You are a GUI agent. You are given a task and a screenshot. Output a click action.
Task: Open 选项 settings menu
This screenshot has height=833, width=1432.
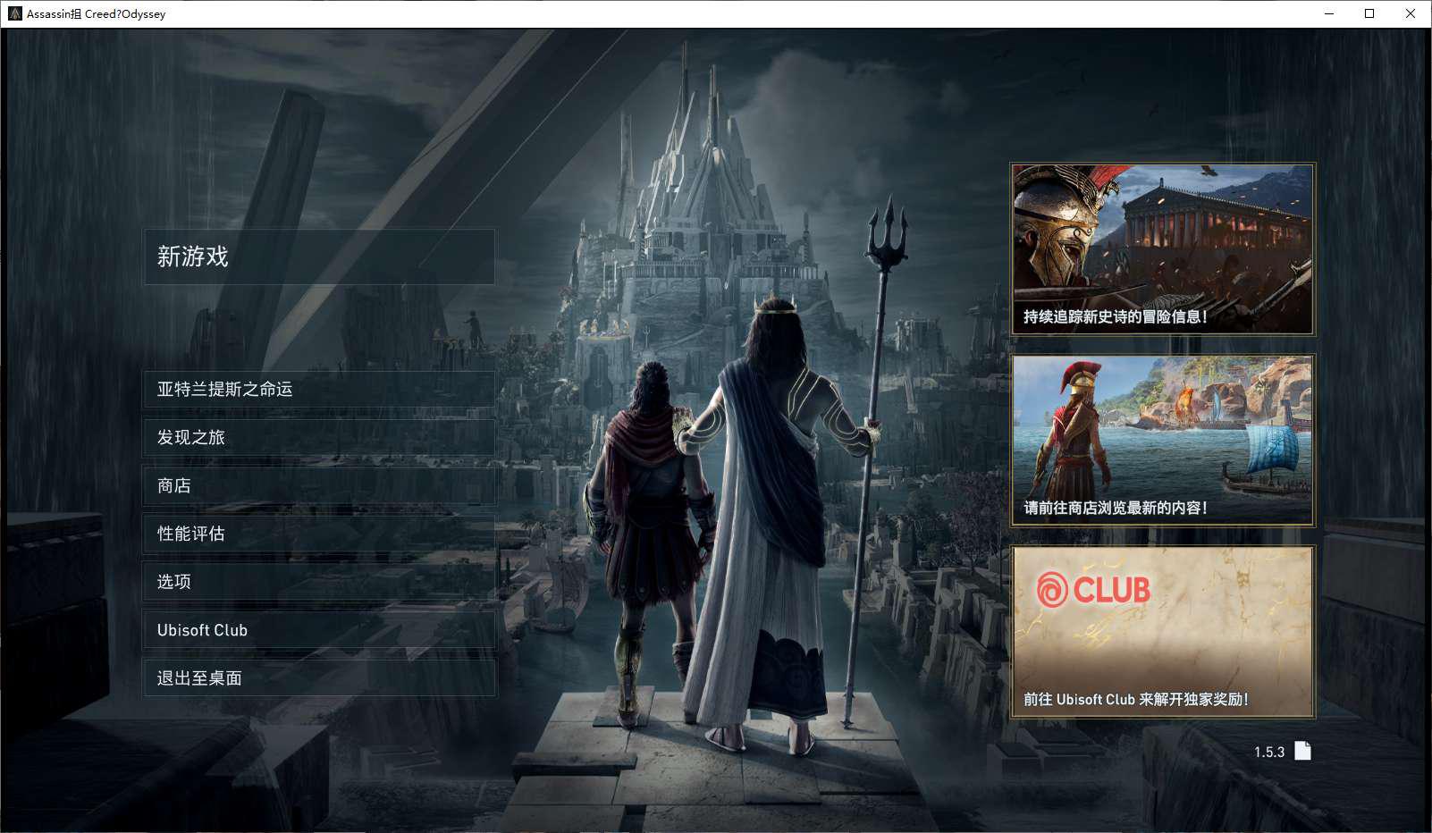(319, 582)
